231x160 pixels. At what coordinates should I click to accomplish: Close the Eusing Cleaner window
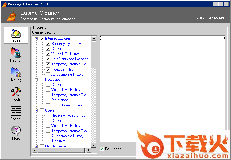pyautogui.click(x=227, y=4)
